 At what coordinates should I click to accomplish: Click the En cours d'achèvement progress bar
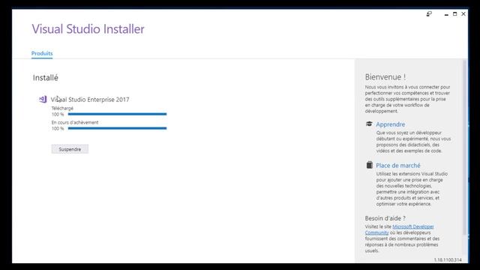(117, 128)
